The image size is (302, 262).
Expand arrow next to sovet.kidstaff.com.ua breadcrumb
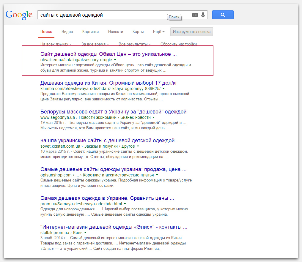(x=138, y=146)
